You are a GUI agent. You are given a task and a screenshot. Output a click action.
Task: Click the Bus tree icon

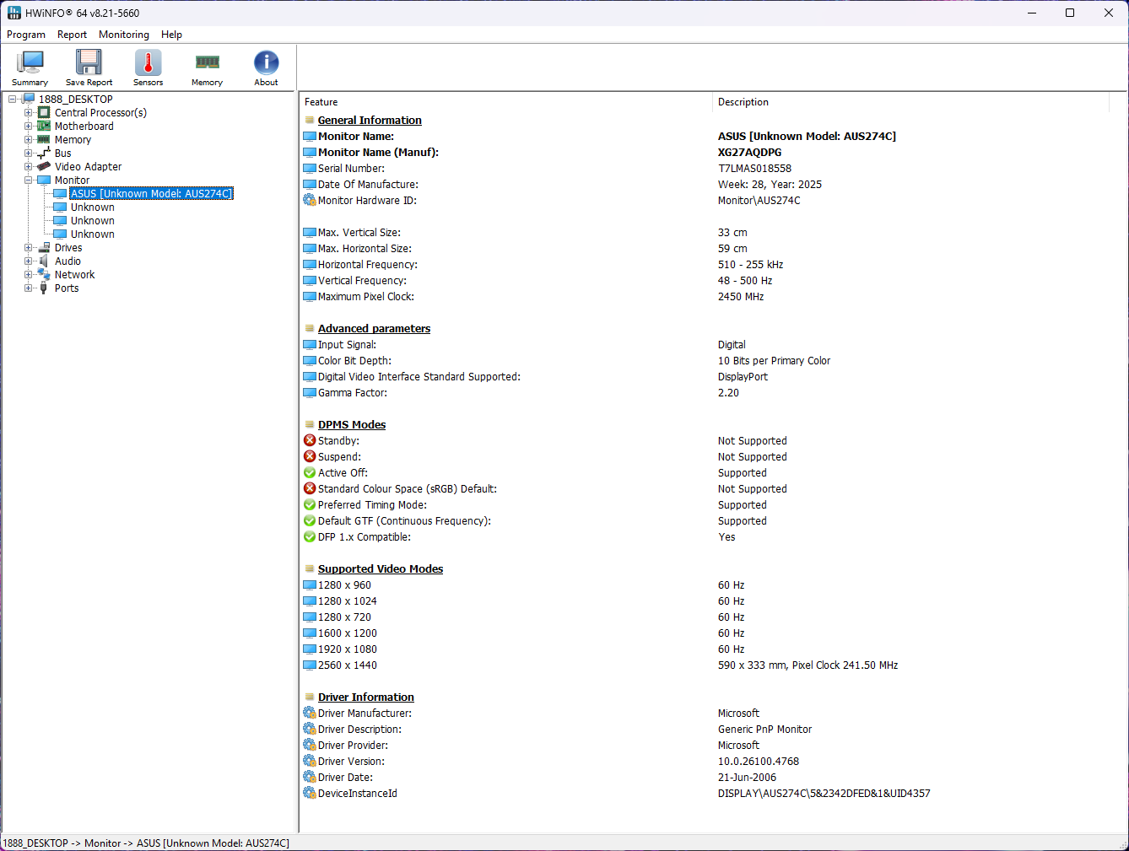tap(44, 153)
